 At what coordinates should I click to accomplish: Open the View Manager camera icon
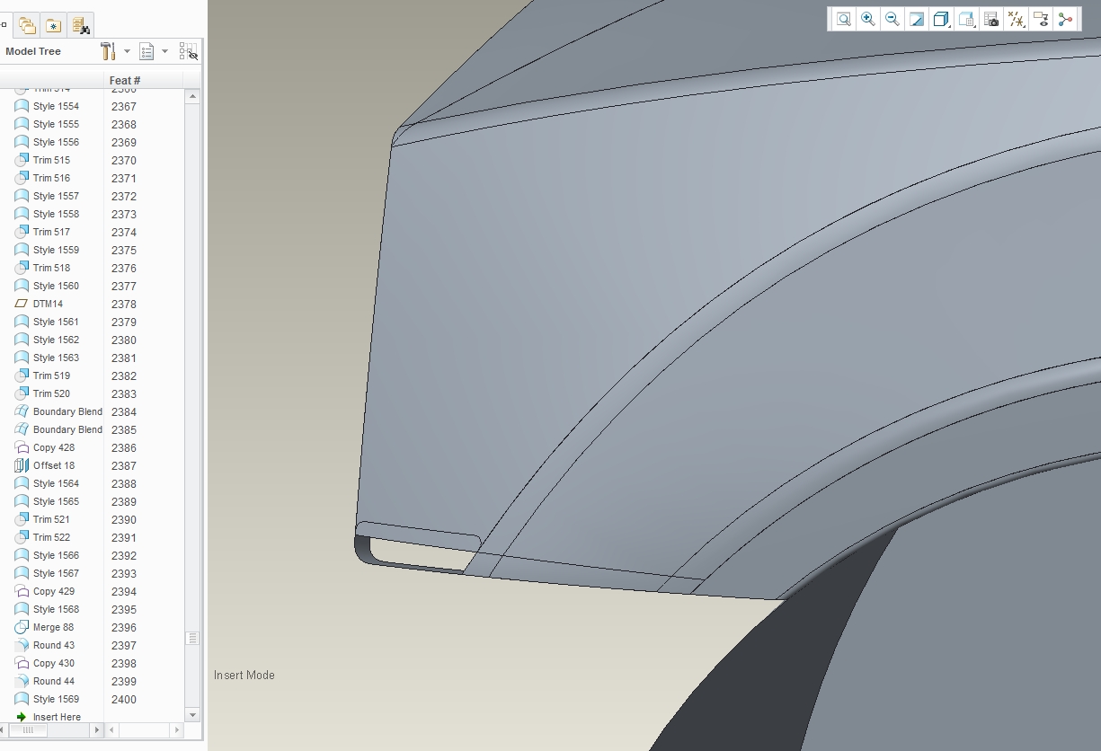point(992,19)
